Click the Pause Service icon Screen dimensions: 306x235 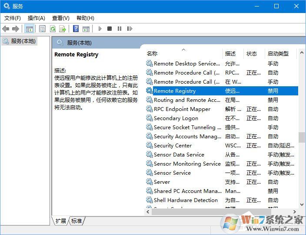(120, 29)
